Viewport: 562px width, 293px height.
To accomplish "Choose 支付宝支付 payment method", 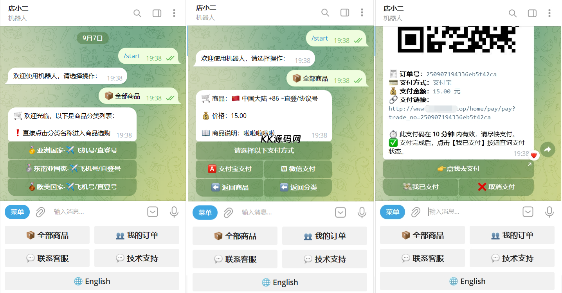I will [x=229, y=169].
